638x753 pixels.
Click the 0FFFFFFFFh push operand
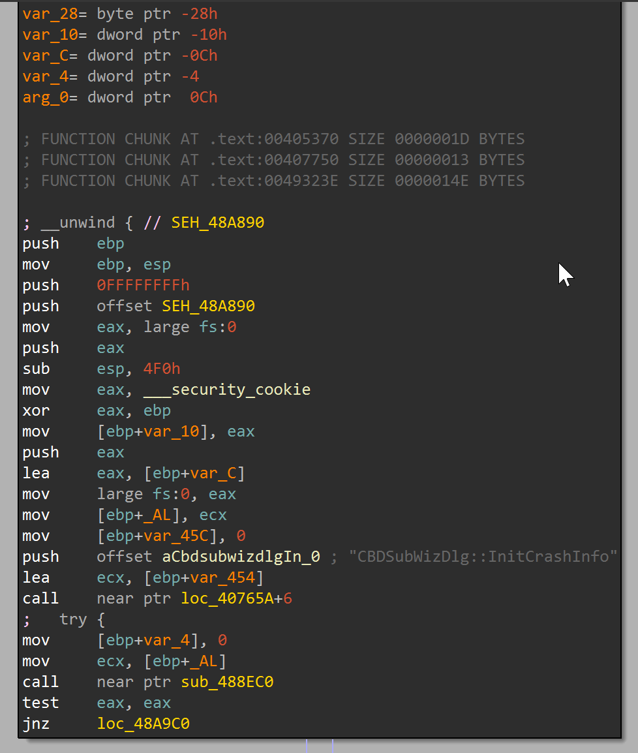coord(143,285)
